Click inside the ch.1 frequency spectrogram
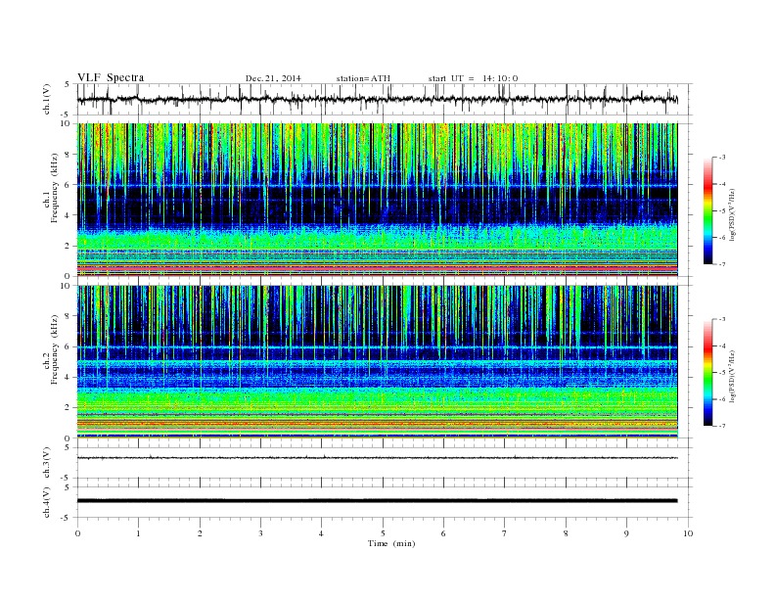This screenshot has width=775, height=599. pos(377,200)
